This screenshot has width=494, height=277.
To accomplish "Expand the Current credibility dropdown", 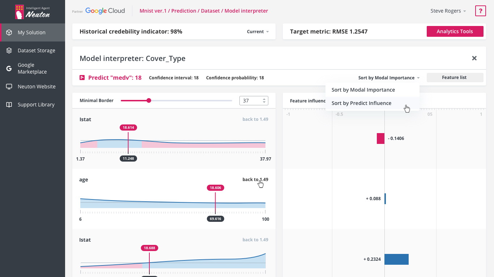I will pyautogui.click(x=258, y=32).
